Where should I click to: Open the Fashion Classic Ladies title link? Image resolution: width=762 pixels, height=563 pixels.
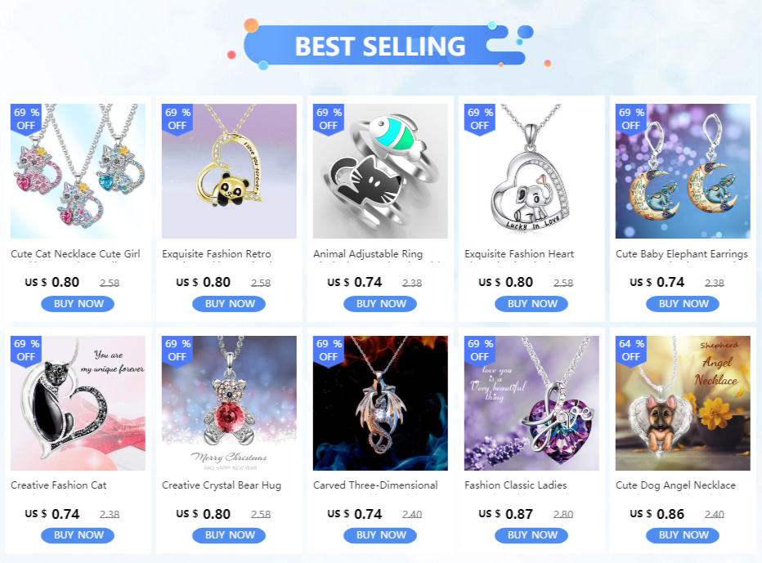click(516, 485)
